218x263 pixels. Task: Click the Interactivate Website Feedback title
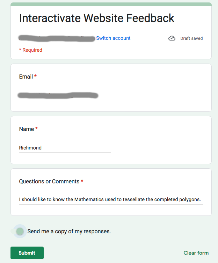(97, 18)
